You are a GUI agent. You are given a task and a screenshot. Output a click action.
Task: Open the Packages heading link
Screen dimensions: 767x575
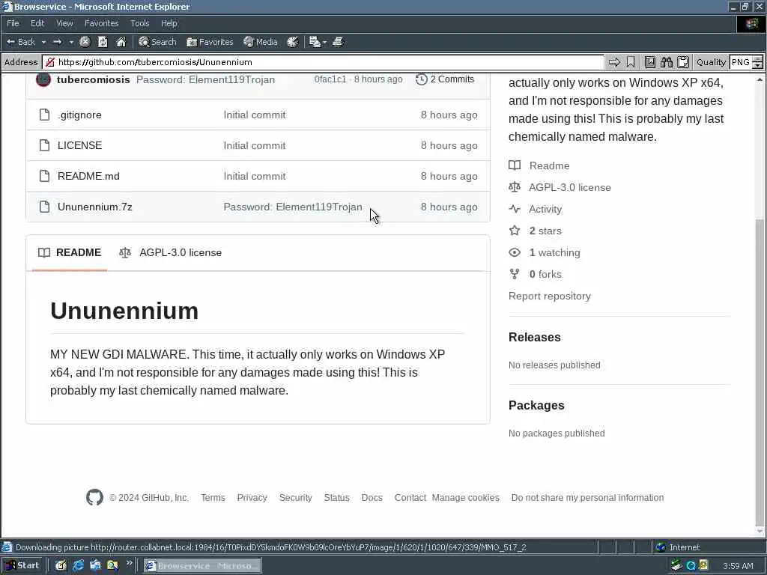[536, 405]
